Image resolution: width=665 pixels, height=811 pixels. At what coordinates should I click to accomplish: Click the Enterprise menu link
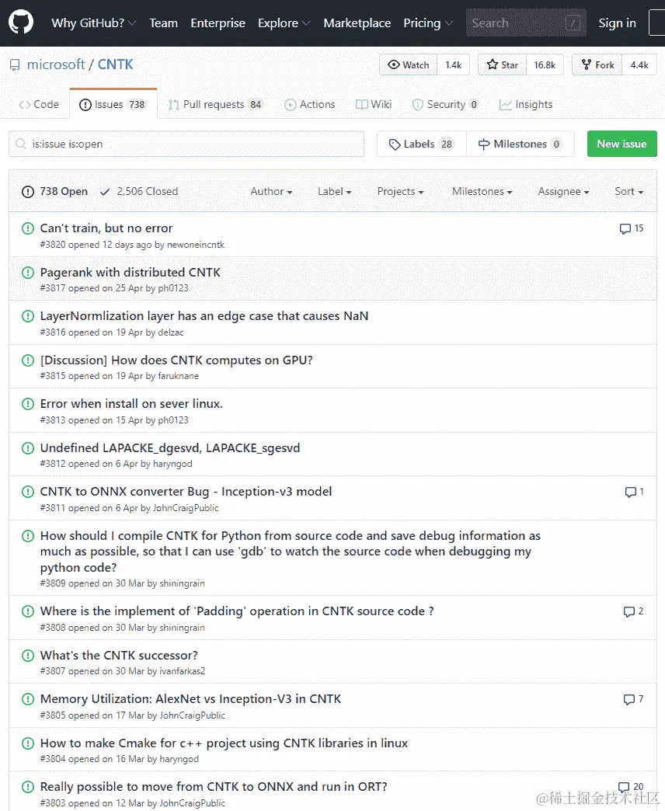coord(218,23)
